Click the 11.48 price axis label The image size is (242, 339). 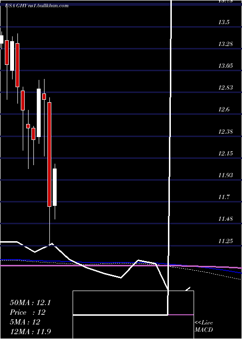pyautogui.click(x=226, y=219)
